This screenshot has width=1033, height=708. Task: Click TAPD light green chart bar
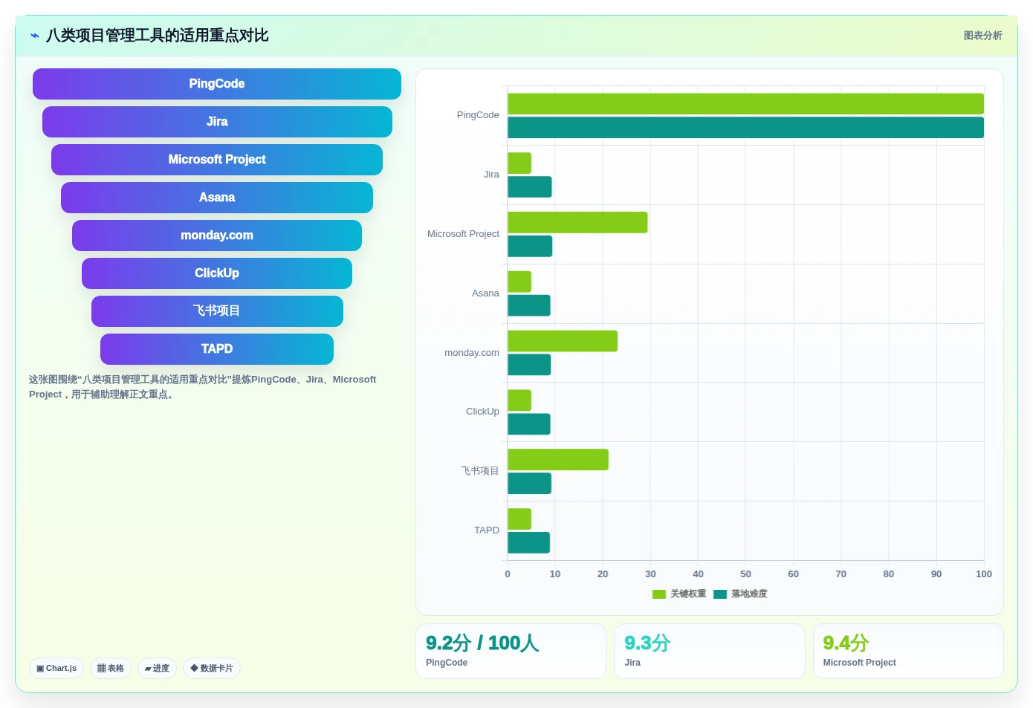(x=519, y=519)
